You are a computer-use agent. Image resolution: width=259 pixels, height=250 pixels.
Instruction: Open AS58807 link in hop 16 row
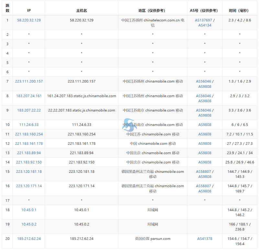tap(204, 186)
